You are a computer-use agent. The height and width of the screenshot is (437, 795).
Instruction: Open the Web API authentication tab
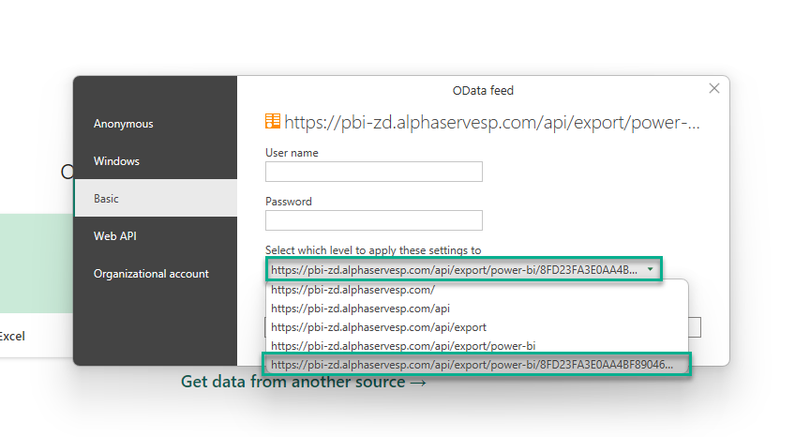116,236
